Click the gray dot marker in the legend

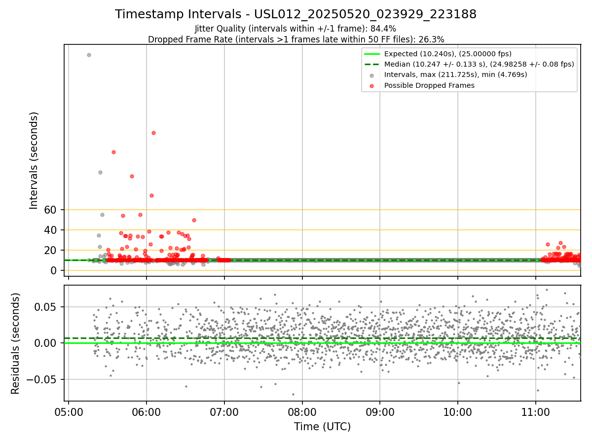[372, 75]
